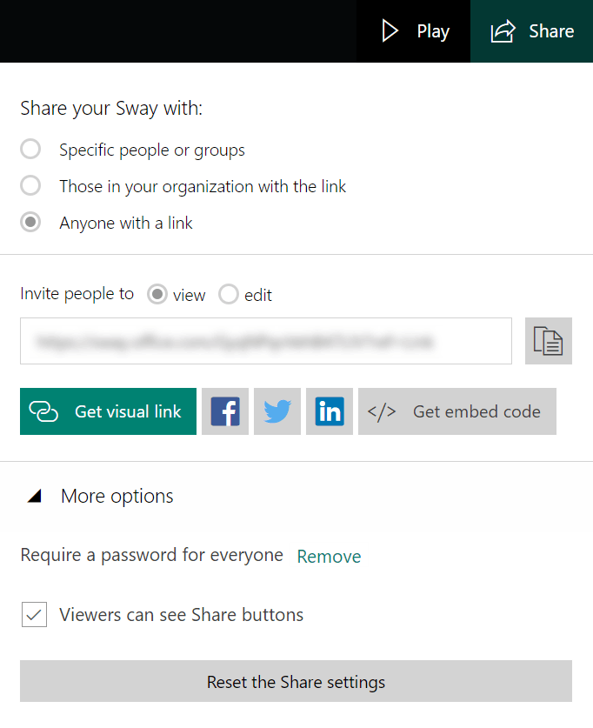Select Specific people or groups
The width and height of the screenshot is (593, 728).
tap(31, 150)
